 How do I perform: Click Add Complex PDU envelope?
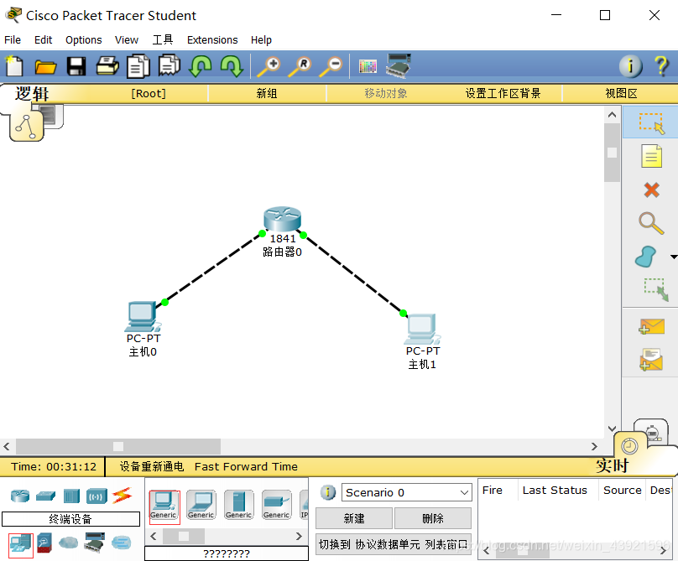pyautogui.click(x=651, y=360)
